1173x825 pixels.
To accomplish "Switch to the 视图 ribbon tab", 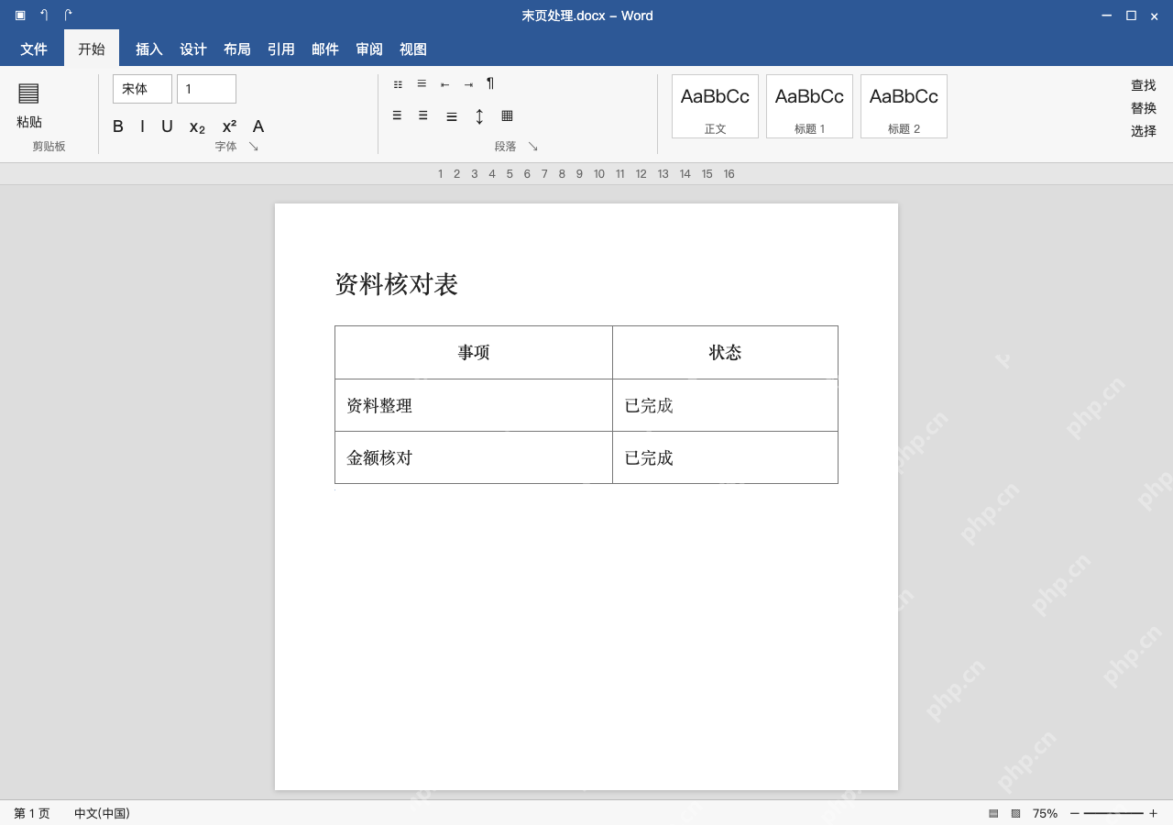I will [x=413, y=49].
